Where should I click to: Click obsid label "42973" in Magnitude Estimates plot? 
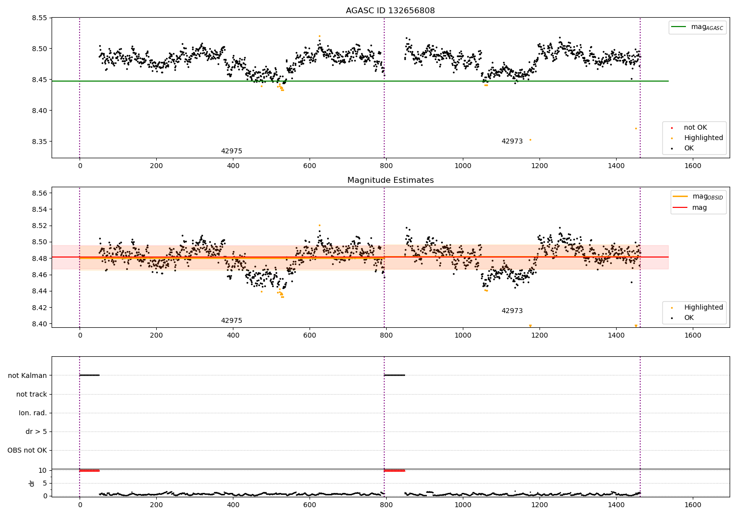[512, 311]
